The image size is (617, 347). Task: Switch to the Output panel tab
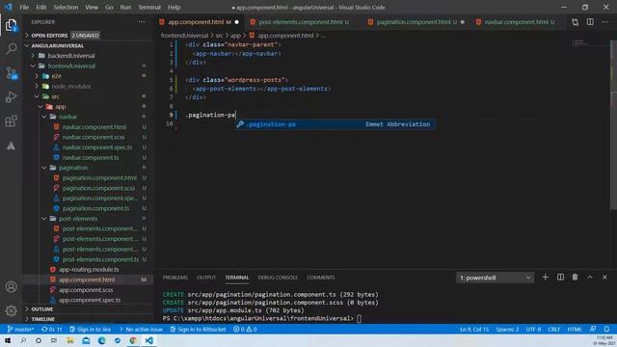point(206,278)
